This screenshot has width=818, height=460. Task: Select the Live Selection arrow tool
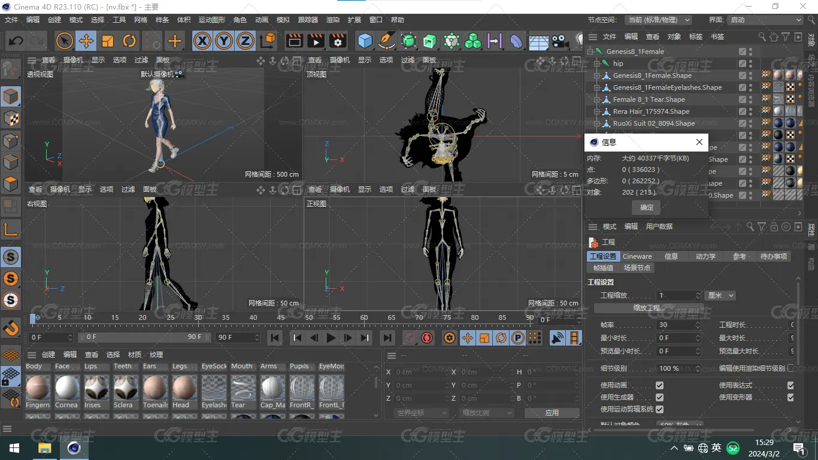coord(65,41)
